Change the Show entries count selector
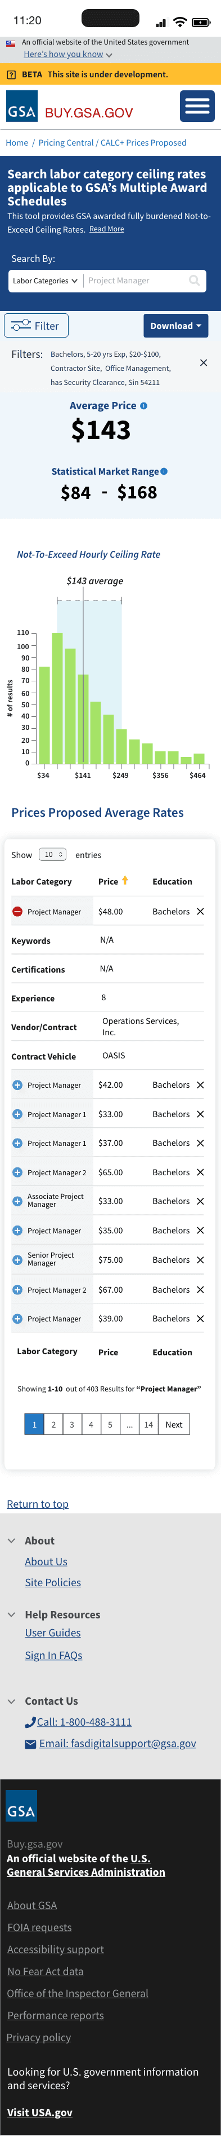The image size is (221, 2136). click(52, 854)
